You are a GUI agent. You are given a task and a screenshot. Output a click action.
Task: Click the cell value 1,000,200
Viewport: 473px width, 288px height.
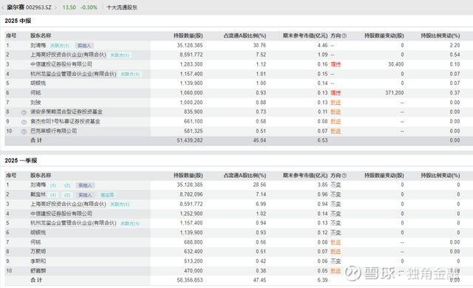pos(191,103)
